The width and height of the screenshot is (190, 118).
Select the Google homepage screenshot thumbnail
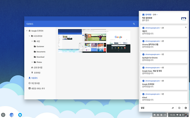(118, 41)
